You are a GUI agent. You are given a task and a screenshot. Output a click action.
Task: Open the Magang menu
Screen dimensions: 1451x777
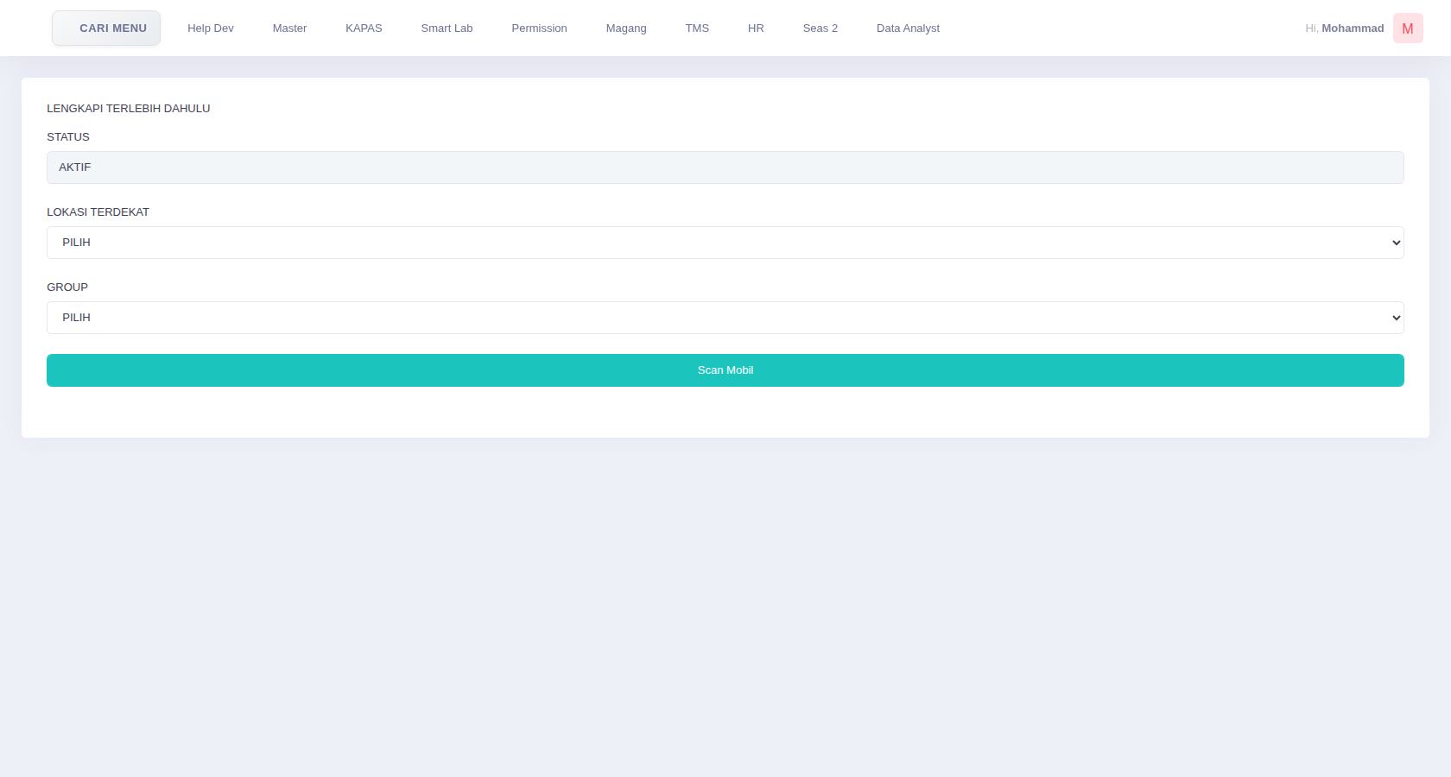pyautogui.click(x=626, y=28)
